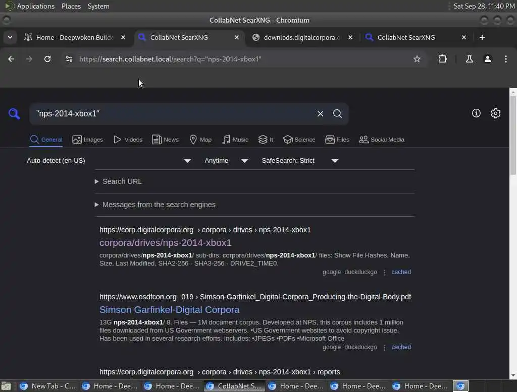Select the Map search category

(200, 140)
